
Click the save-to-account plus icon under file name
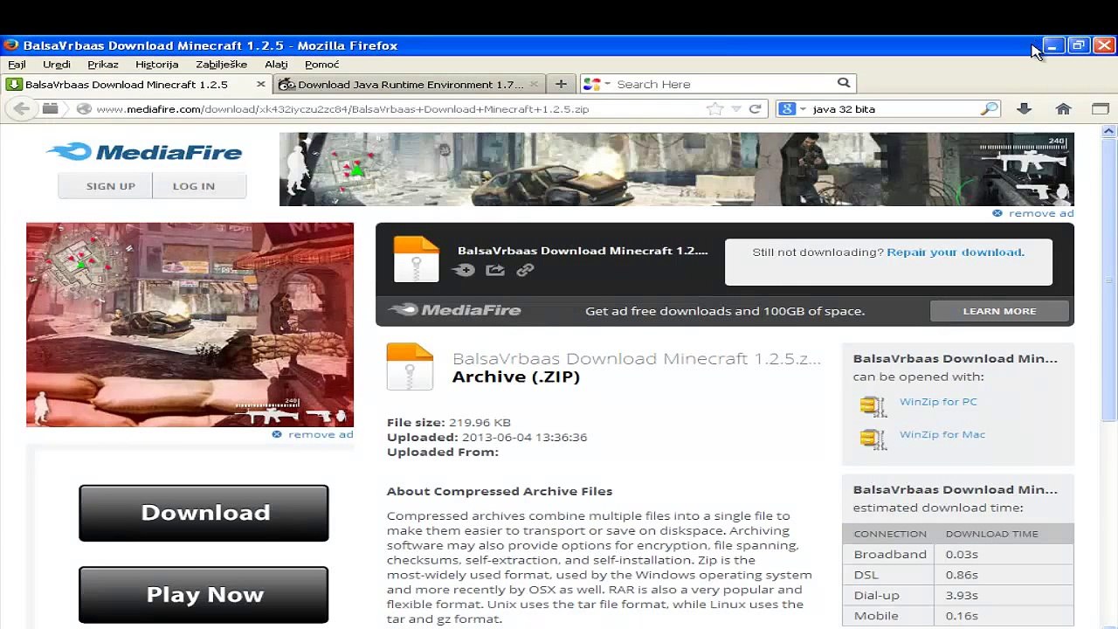click(x=465, y=270)
